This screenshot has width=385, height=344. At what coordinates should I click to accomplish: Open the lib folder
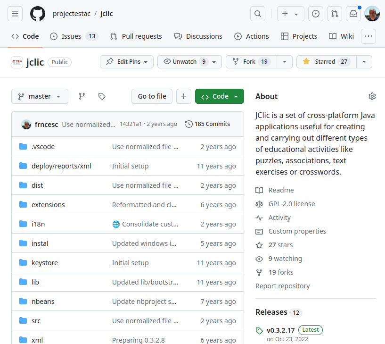35,282
